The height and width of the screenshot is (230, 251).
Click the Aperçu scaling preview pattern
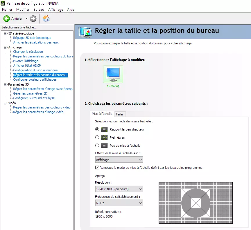pyautogui.click(x=196, y=203)
